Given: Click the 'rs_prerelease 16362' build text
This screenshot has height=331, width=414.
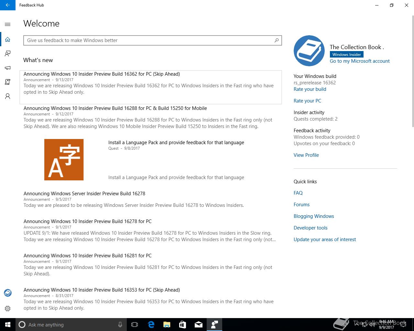Looking at the screenshot, I should click(315, 83).
